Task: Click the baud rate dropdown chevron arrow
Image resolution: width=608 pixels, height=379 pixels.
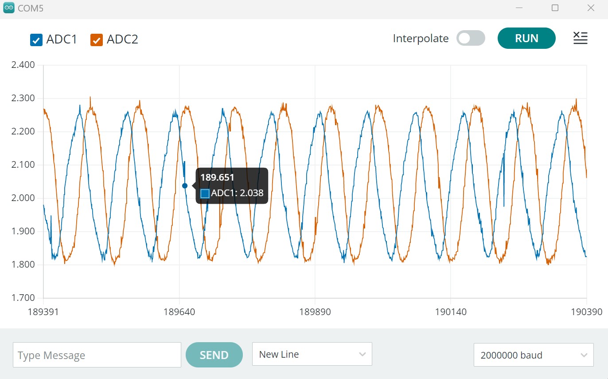Action: coord(584,355)
